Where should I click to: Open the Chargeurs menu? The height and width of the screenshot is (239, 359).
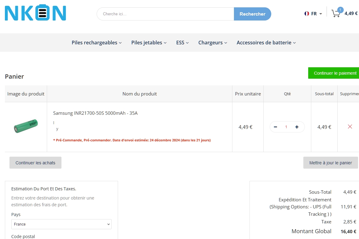click(213, 43)
